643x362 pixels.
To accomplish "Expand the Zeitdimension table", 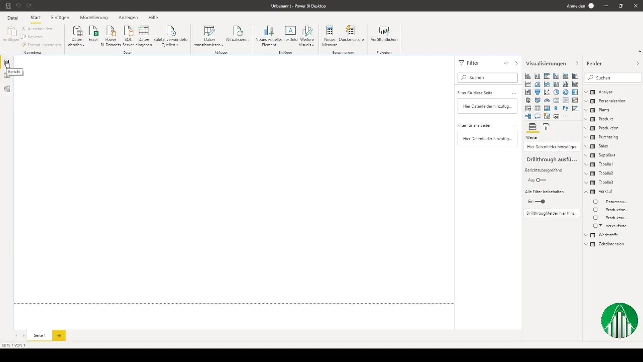I will pos(586,244).
